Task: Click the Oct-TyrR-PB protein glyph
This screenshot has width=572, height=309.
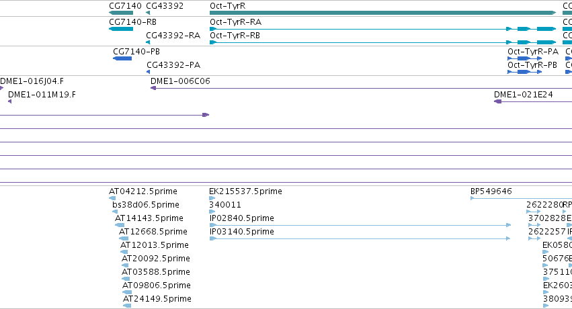Action: [524, 72]
